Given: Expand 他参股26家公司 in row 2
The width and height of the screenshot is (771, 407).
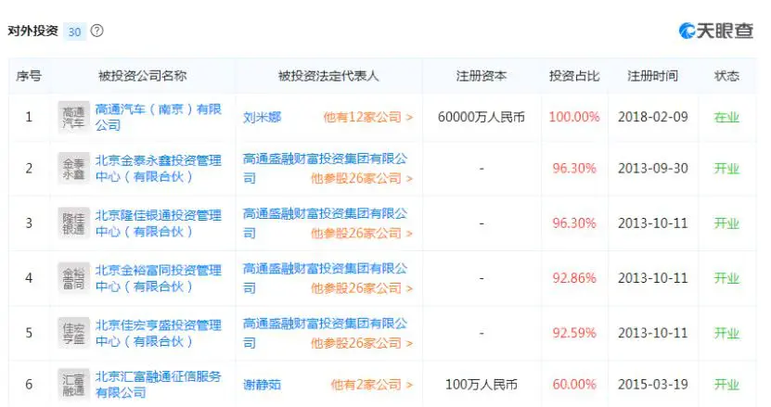Looking at the screenshot, I should 362,178.
